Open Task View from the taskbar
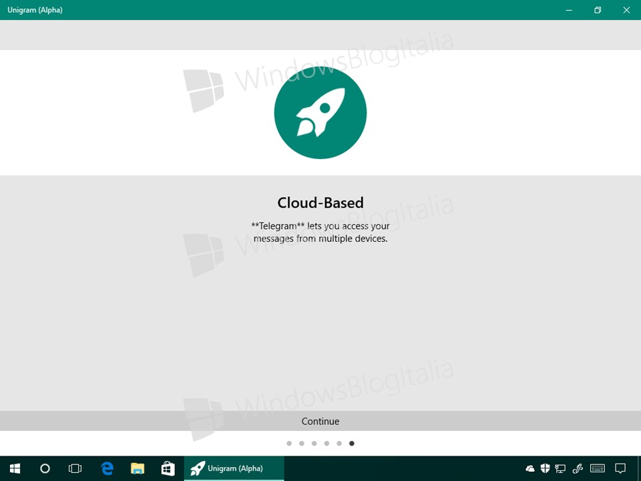 click(x=75, y=468)
